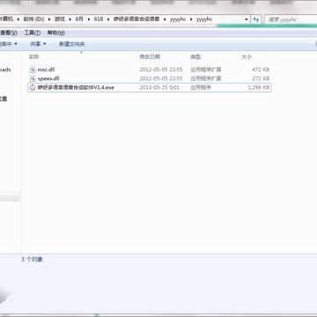Image resolution: width=317 pixels, height=317 pixels.
Task: Go to 咿呀多语言合成语音 folder in address bar
Action: click(x=136, y=19)
